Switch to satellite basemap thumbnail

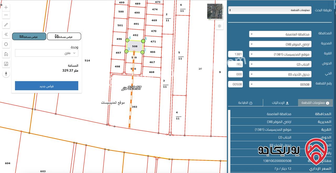click(215, 11)
